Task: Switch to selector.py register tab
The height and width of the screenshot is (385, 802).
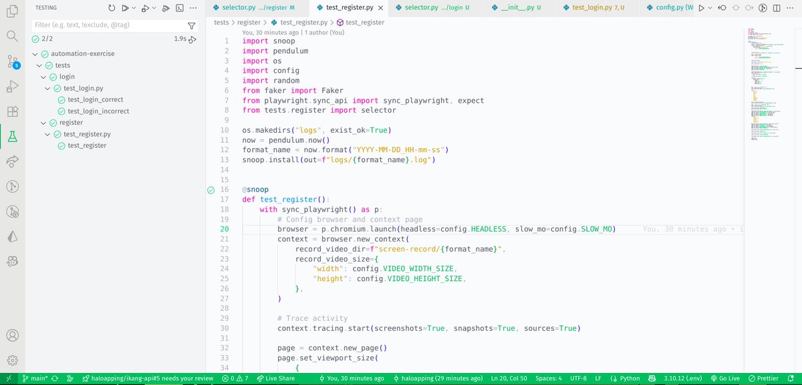Action: [256, 8]
